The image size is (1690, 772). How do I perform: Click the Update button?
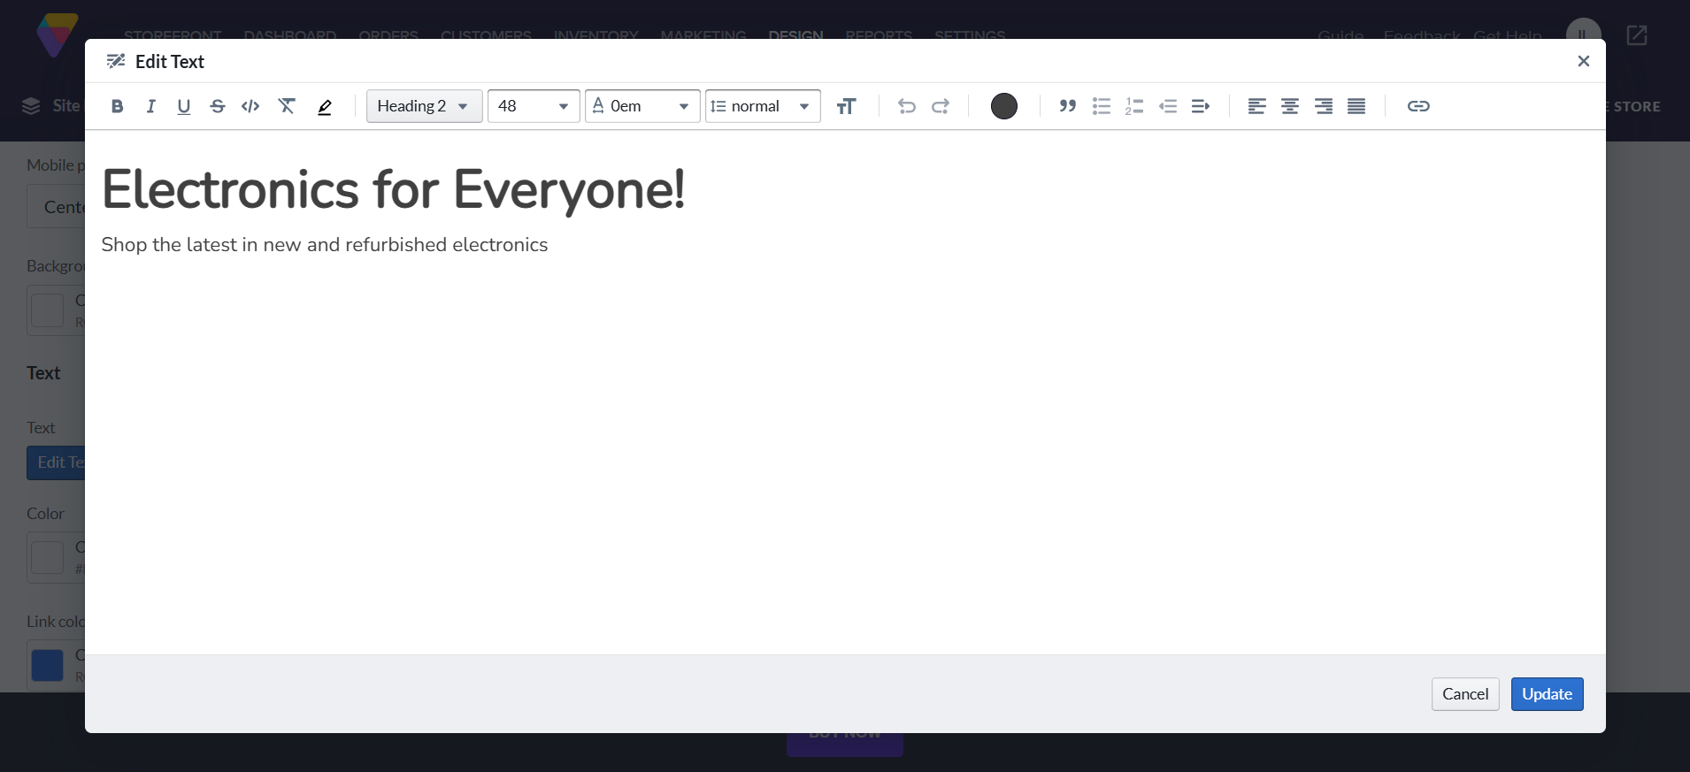coord(1547,694)
